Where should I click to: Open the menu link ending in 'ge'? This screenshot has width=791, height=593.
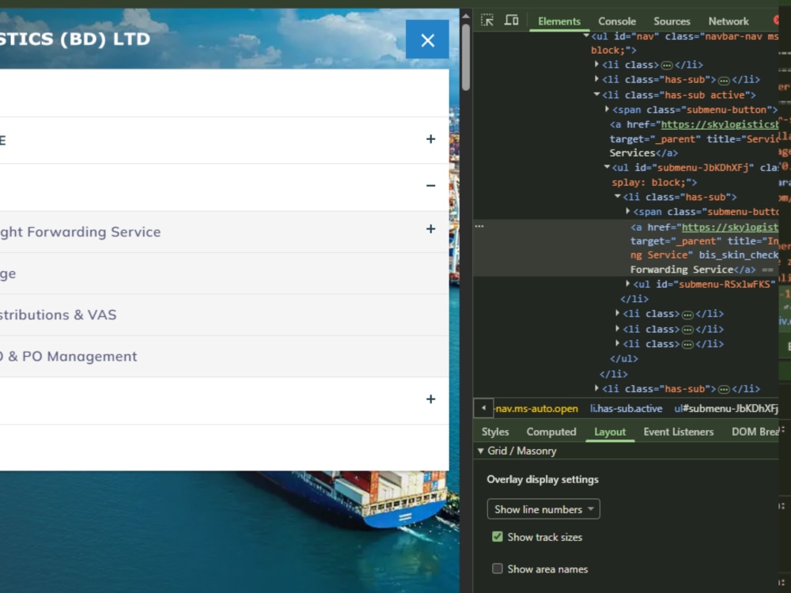coord(8,274)
